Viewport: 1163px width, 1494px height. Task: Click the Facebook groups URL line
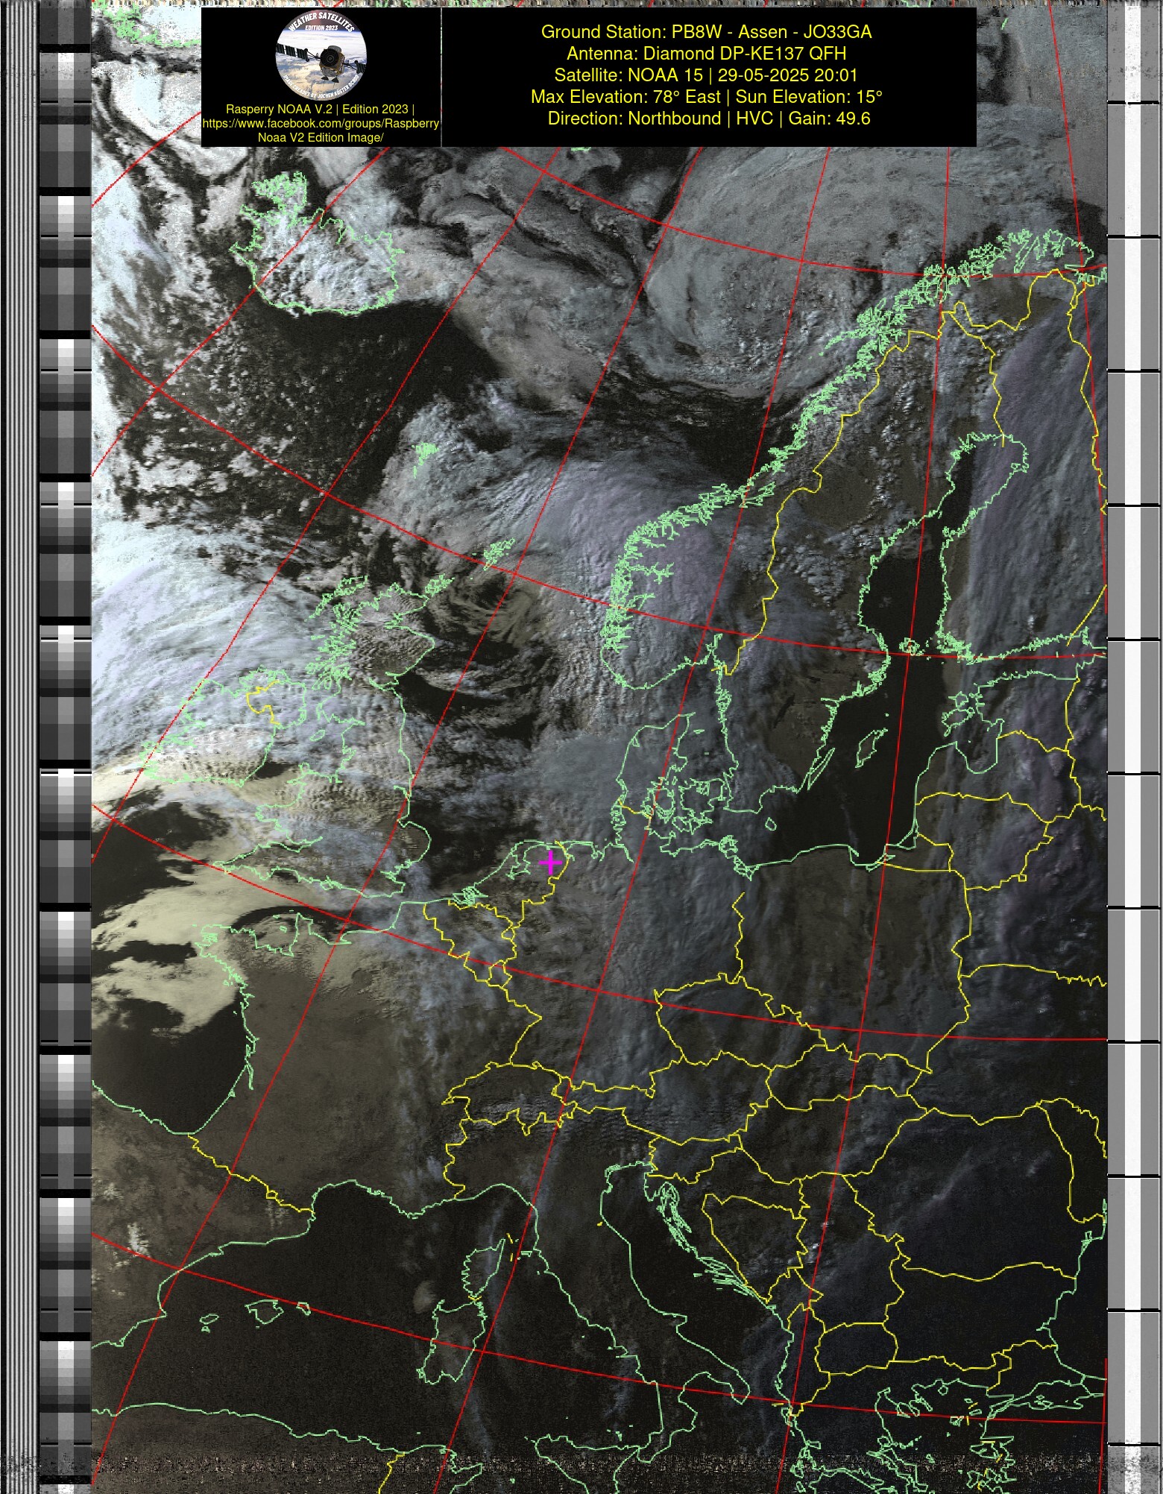(x=321, y=123)
